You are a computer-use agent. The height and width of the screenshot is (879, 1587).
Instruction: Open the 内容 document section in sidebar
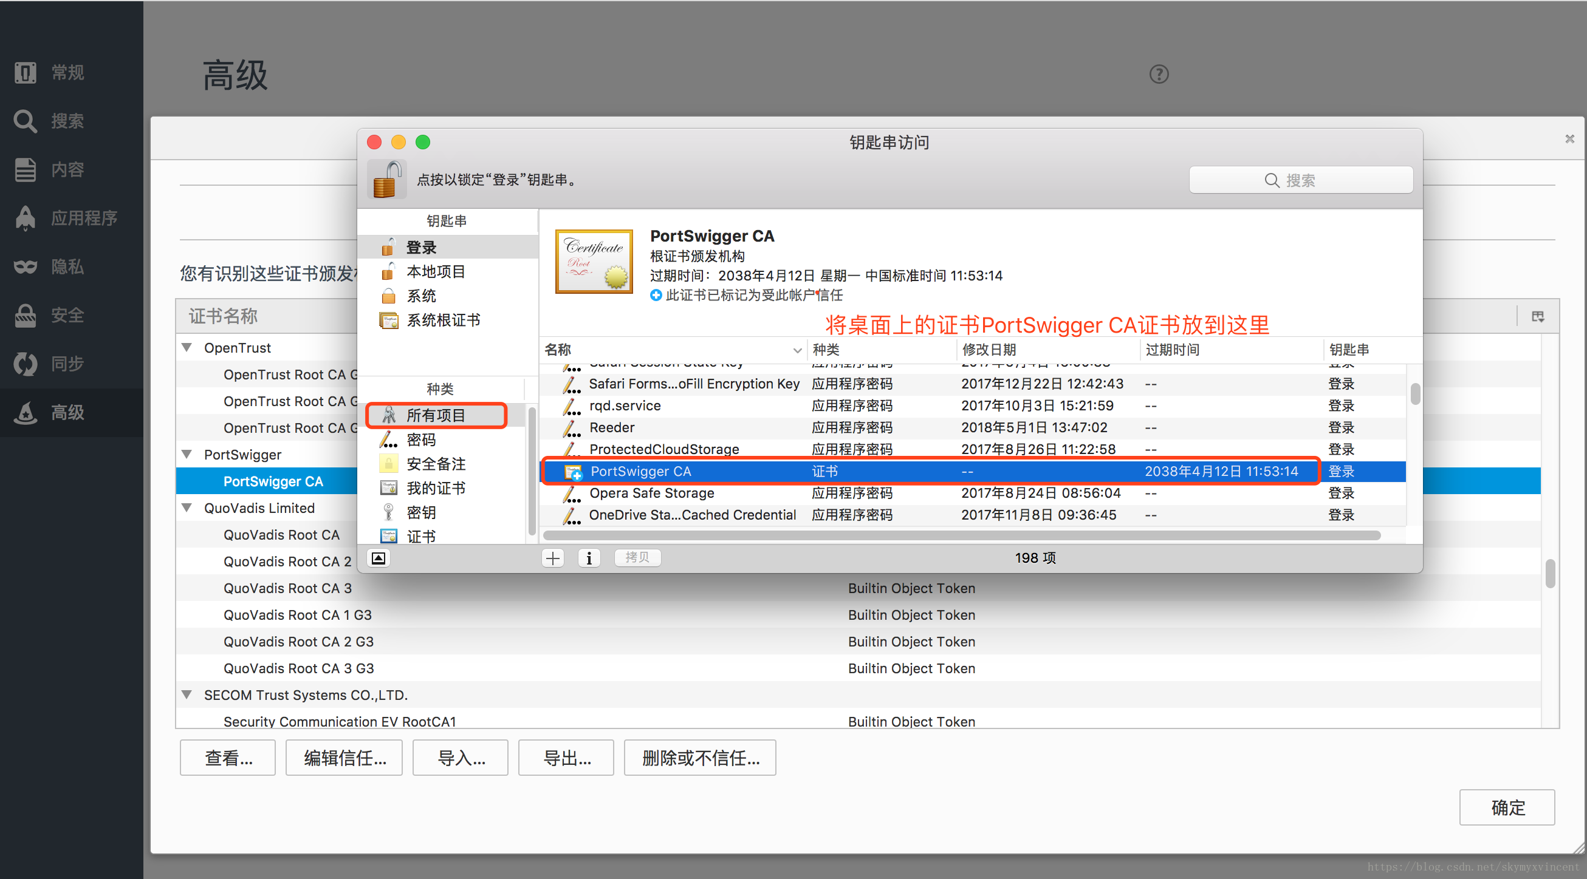(26, 170)
